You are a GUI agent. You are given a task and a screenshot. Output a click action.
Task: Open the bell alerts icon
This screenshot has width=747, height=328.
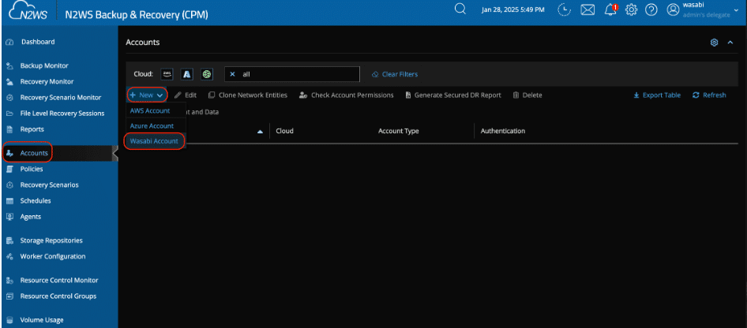[x=610, y=9]
